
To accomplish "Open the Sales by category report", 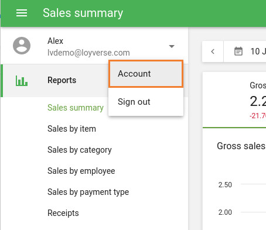I will tap(80, 150).
